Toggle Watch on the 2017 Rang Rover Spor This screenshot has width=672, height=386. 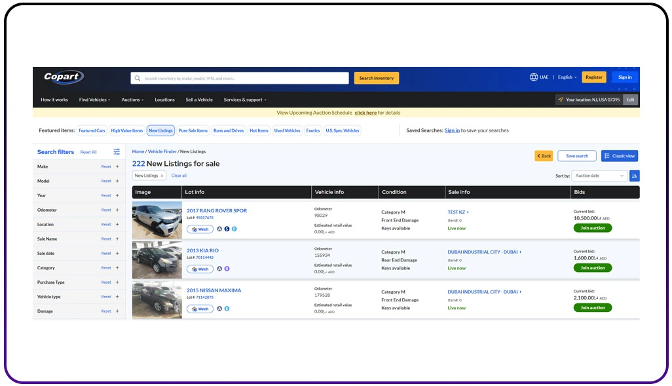click(x=199, y=229)
